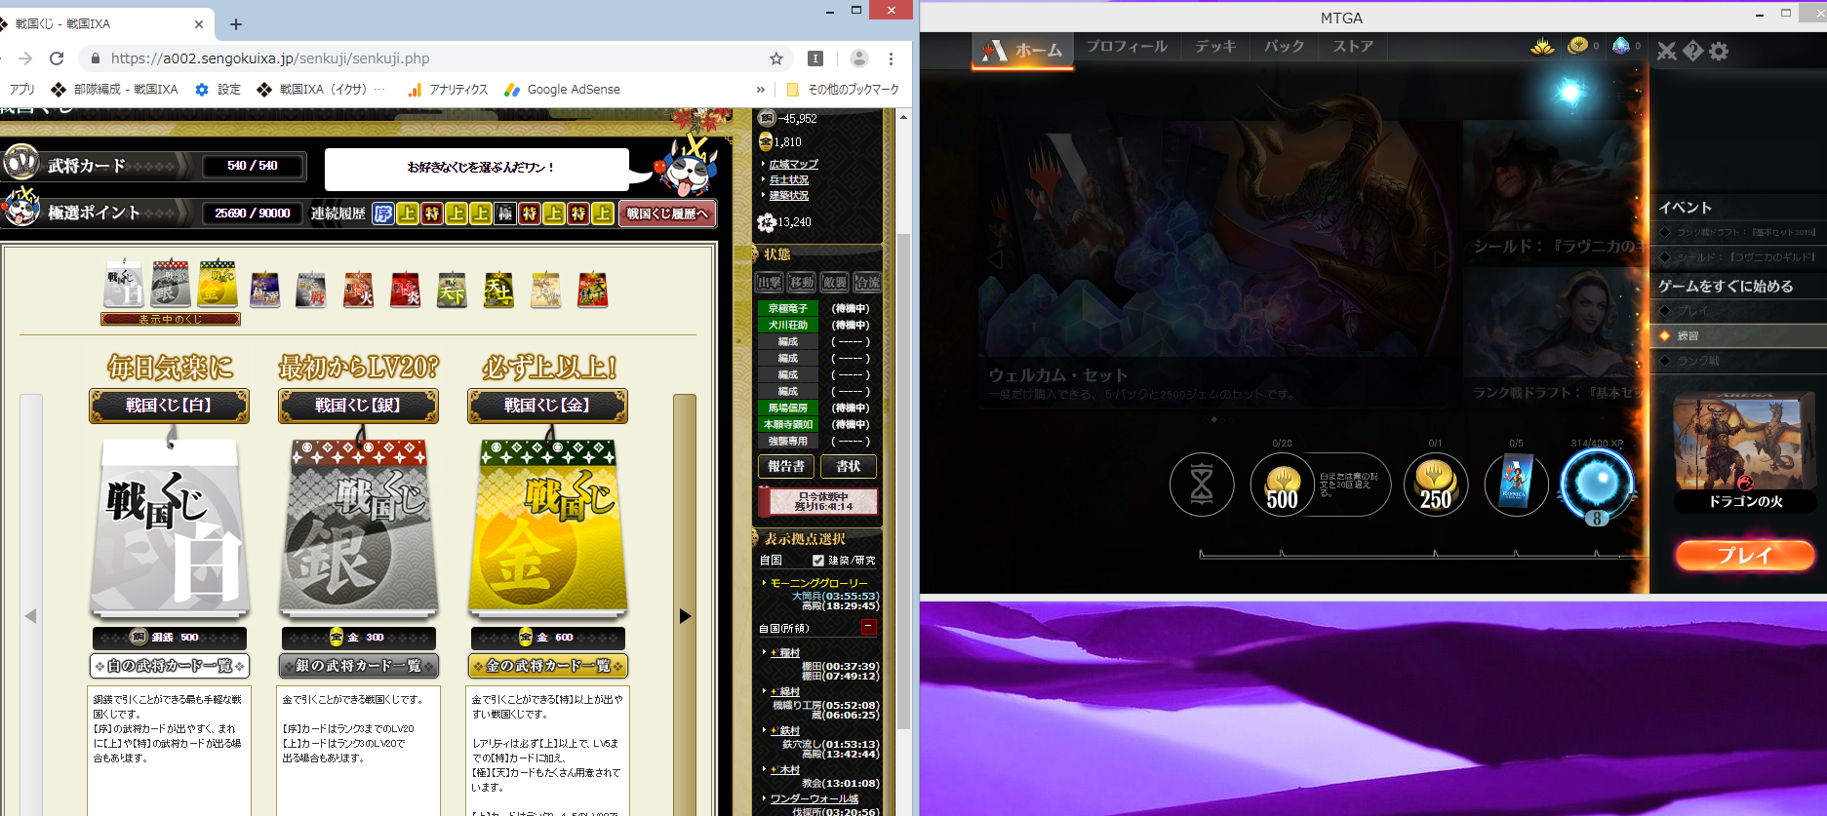Image resolution: width=1827 pixels, height=816 pixels.
Task: Click the orange プレイ button in MTGA
Action: coord(1745,555)
